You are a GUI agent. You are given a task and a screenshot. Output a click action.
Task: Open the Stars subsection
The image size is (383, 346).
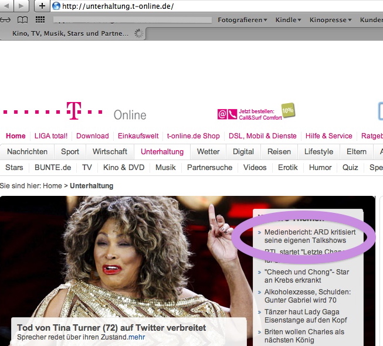point(14,168)
